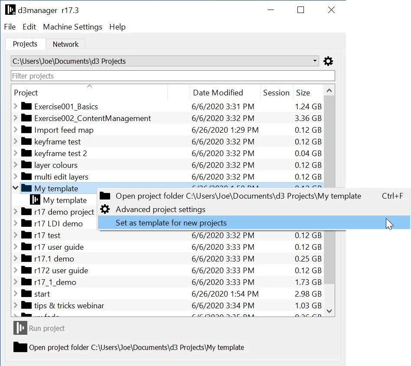Click the folder icon beside Exercise001_Basics
411x366 pixels.
point(26,106)
